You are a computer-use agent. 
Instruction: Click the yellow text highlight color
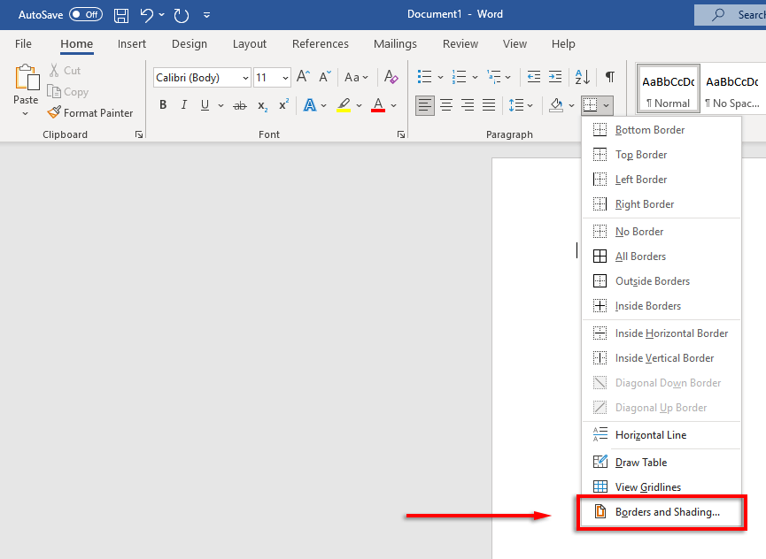point(344,105)
